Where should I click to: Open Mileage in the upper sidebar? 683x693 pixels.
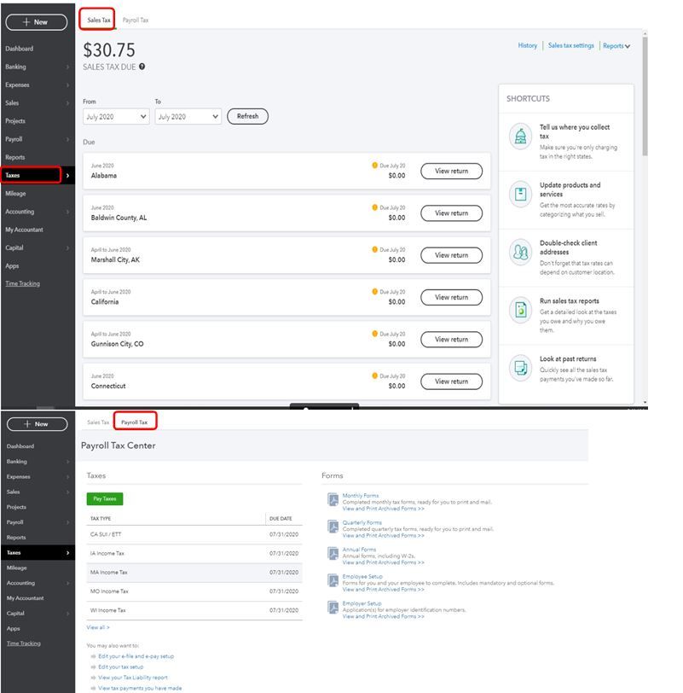coord(15,194)
